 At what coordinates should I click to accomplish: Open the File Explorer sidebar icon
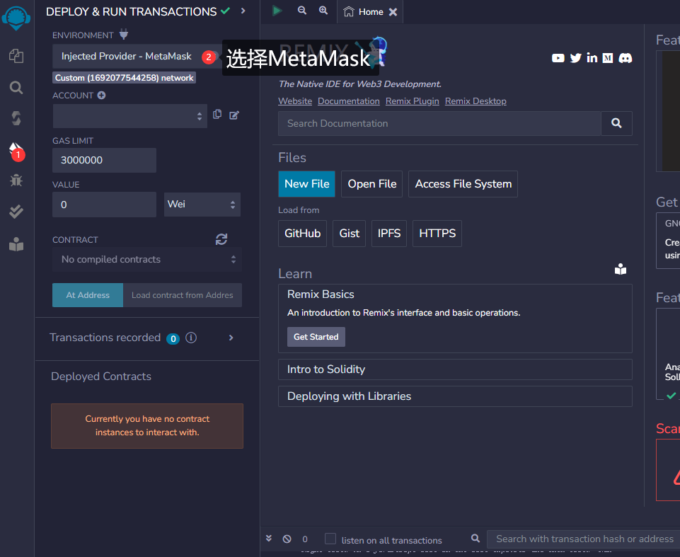click(x=16, y=56)
